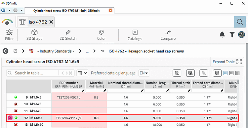
Task: Open the table columns dropdown
Action: pyautogui.click(x=83, y=73)
